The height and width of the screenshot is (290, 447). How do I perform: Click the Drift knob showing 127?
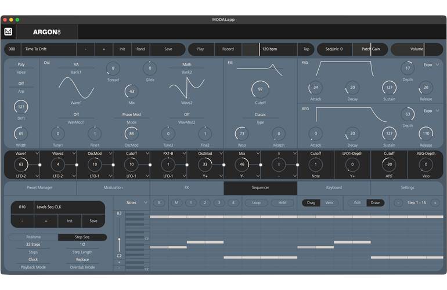click(x=21, y=107)
